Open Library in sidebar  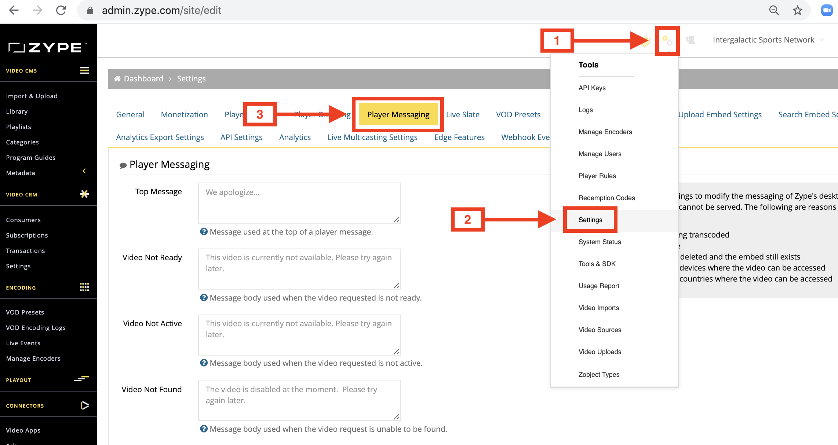pos(17,111)
